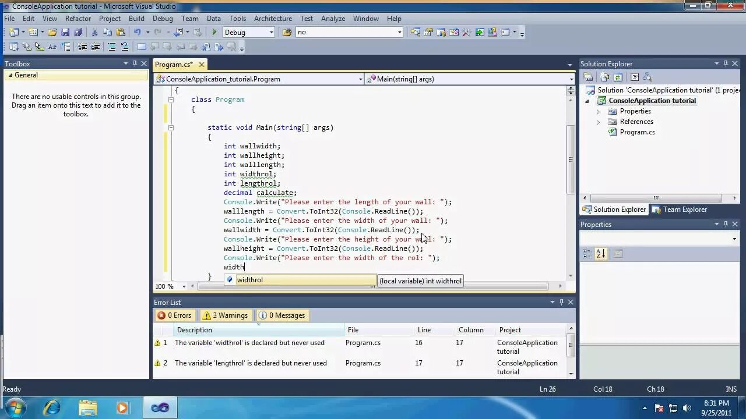Open Windows Explorer folder on taskbar
The width and height of the screenshot is (746, 419).
87,407
